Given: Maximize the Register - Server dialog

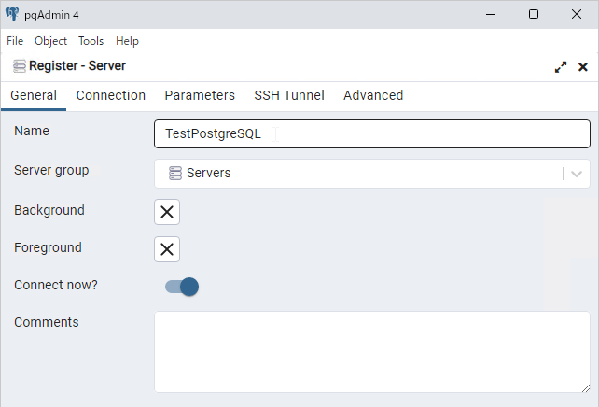Looking at the screenshot, I should (561, 67).
